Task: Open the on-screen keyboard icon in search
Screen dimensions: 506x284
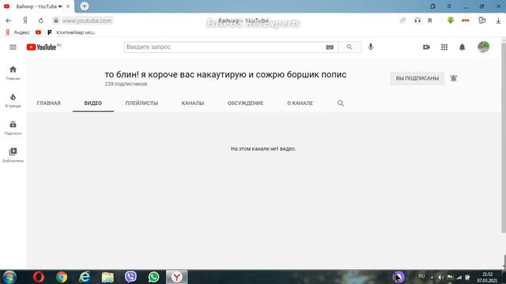Action: (x=330, y=47)
